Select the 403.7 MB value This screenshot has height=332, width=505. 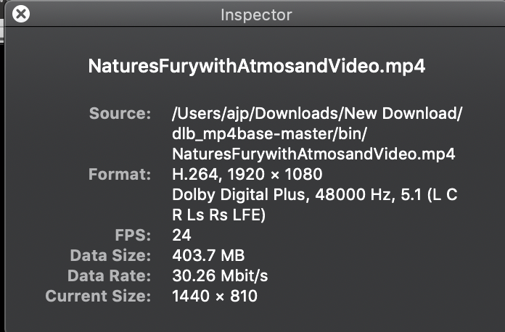pos(208,255)
